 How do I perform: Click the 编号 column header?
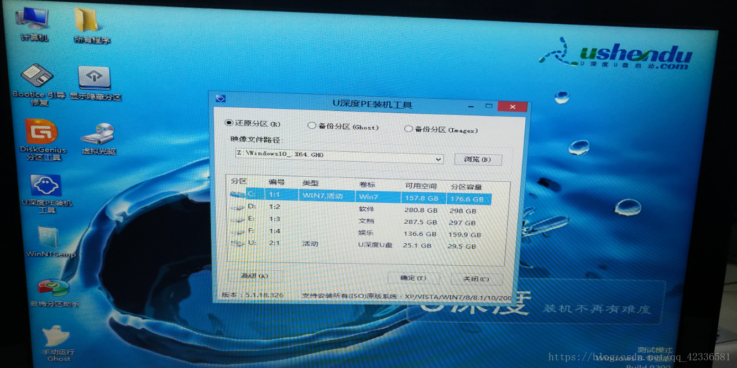pyautogui.click(x=277, y=182)
